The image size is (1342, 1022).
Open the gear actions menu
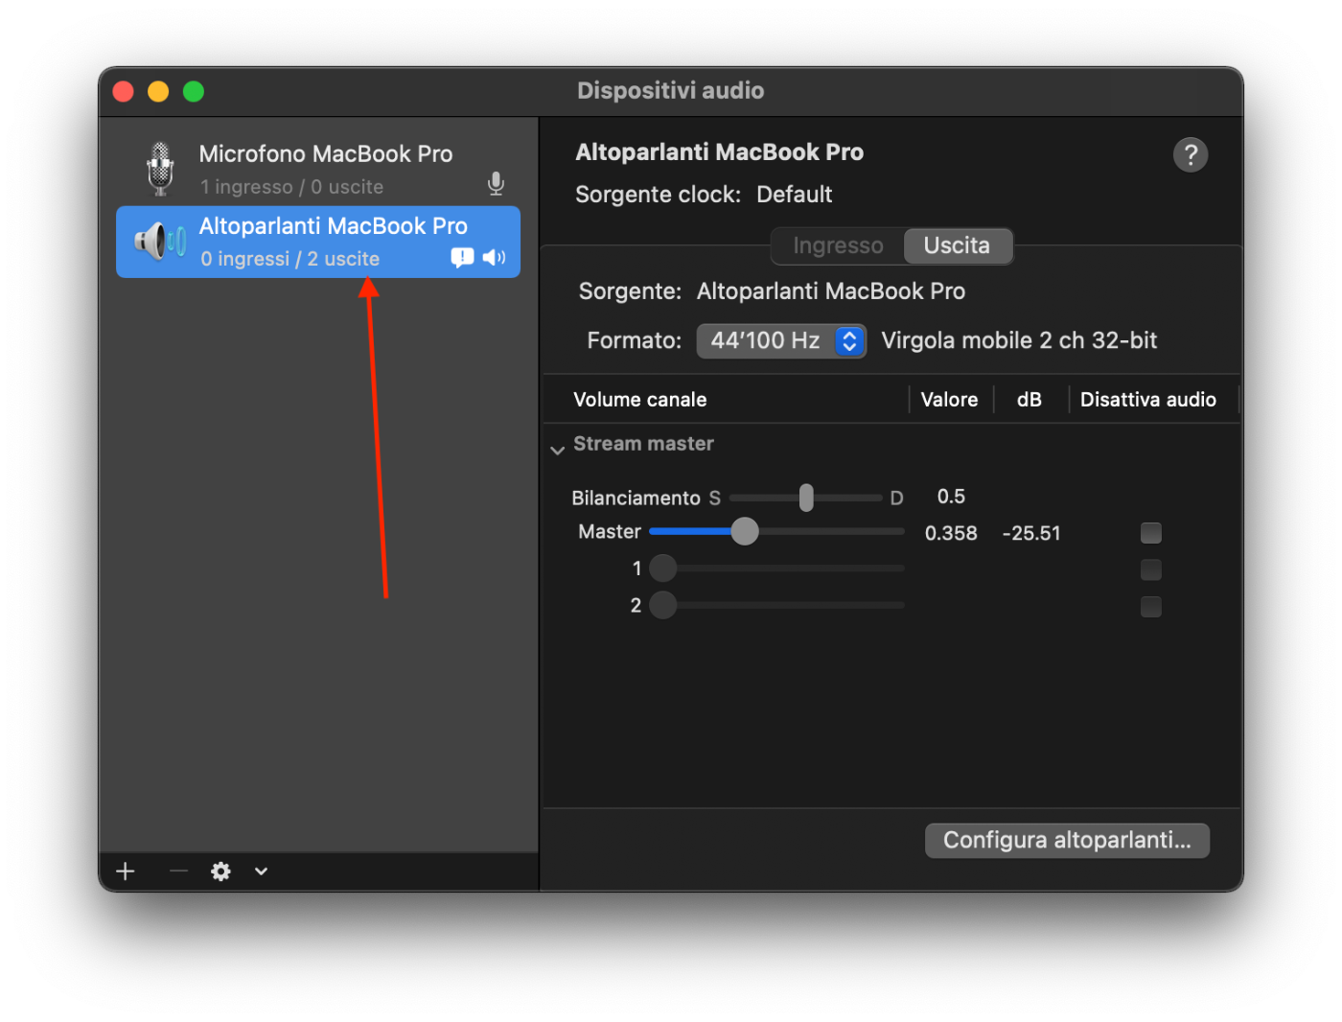[x=220, y=871]
